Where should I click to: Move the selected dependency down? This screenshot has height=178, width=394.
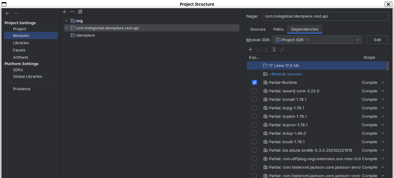(x=274, y=49)
